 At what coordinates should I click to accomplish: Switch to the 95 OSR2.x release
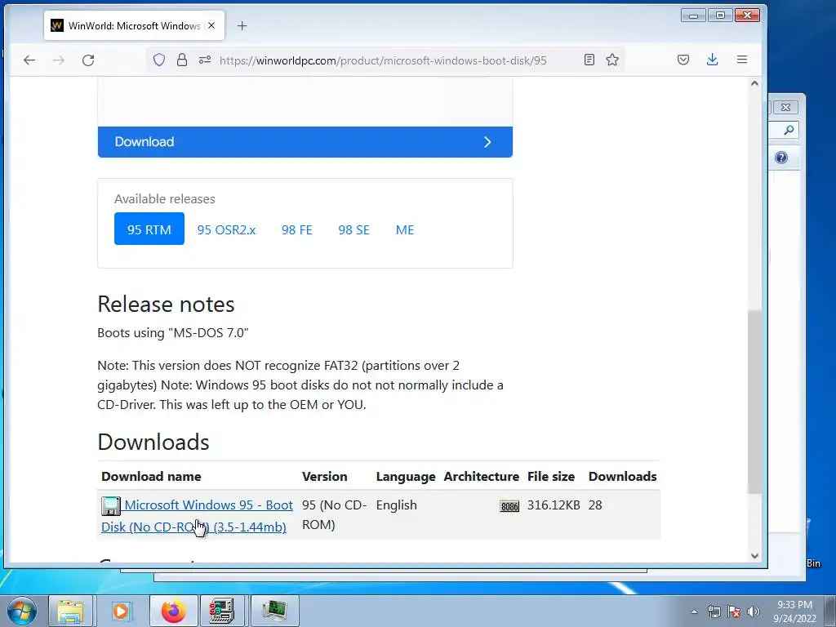[x=227, y=229]
